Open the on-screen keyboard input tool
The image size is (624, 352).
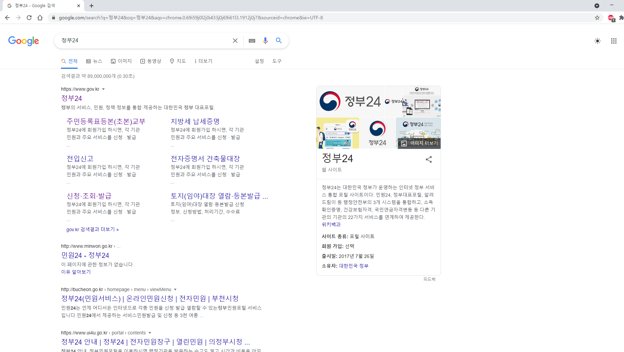252,41
